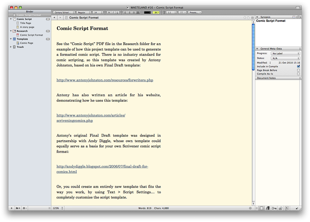Click the split editor icon in header
The height and width of the screenshot is (222, 310).
252,18
